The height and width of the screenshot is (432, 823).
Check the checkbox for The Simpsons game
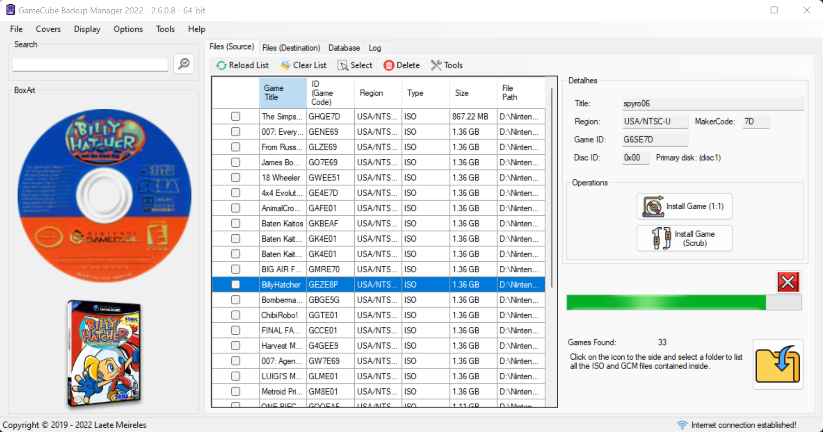[x=235, y=116]
